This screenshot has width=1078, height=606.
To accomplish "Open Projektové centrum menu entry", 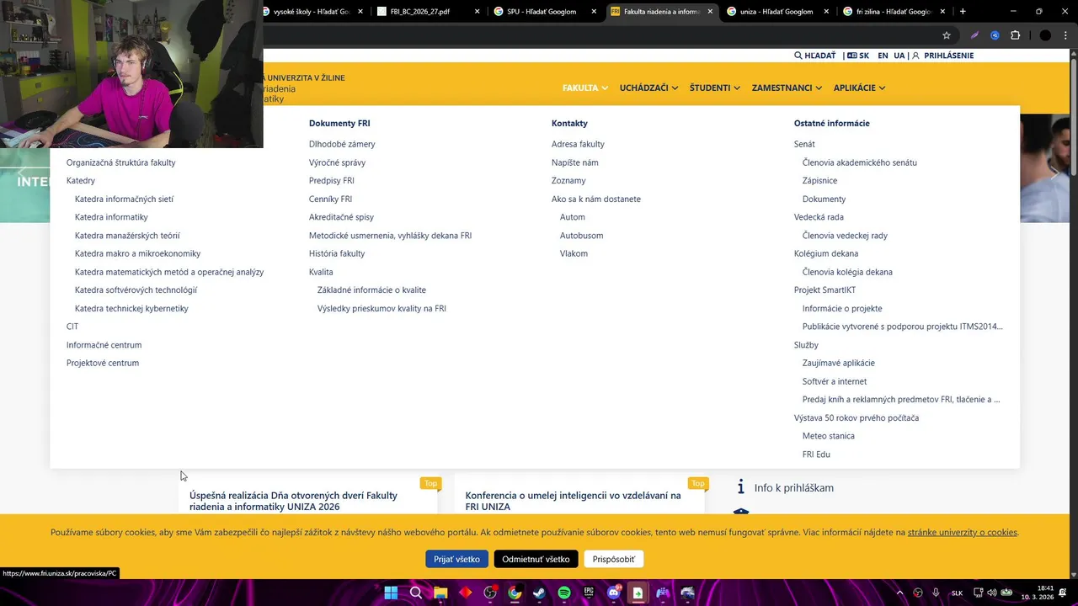I will (x=103, y=363).
